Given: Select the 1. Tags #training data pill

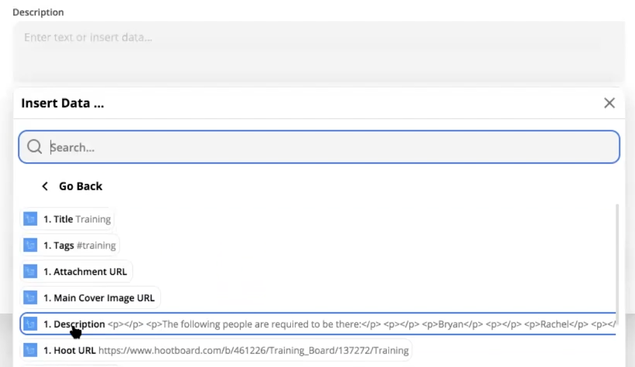Looking at the screenshot, I should pyautogui.click(x=79, y=245).
